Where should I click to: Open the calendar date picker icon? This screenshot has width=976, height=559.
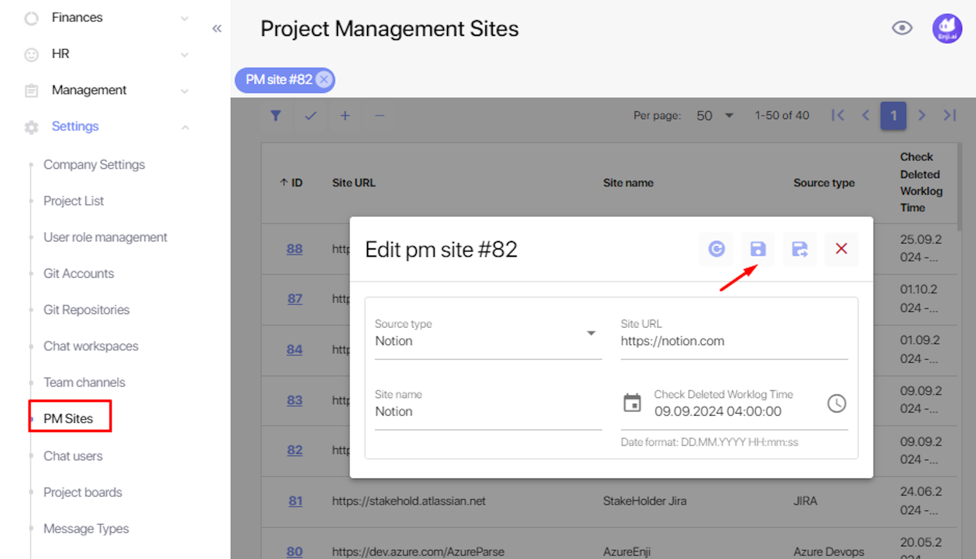tap(632, 403)
